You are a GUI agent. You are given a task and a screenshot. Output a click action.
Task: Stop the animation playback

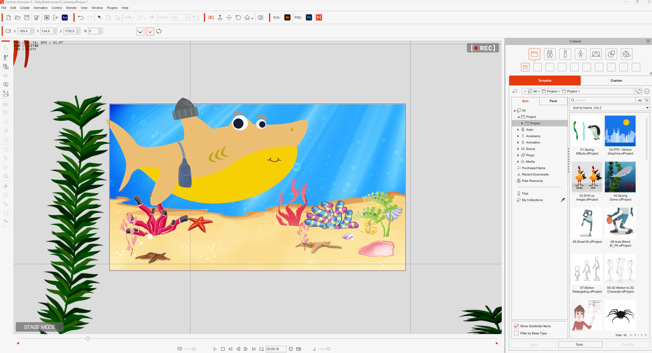tap(223, 349)
